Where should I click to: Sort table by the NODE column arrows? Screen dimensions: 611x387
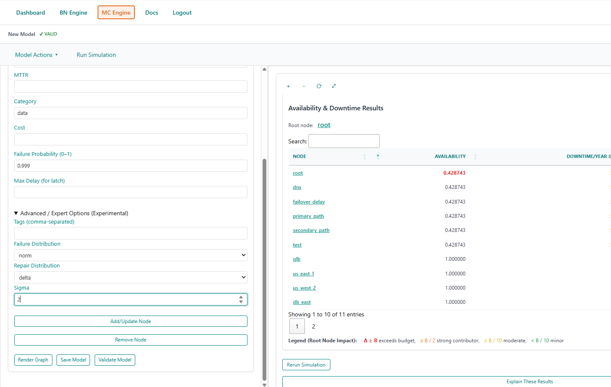point(364,157)
